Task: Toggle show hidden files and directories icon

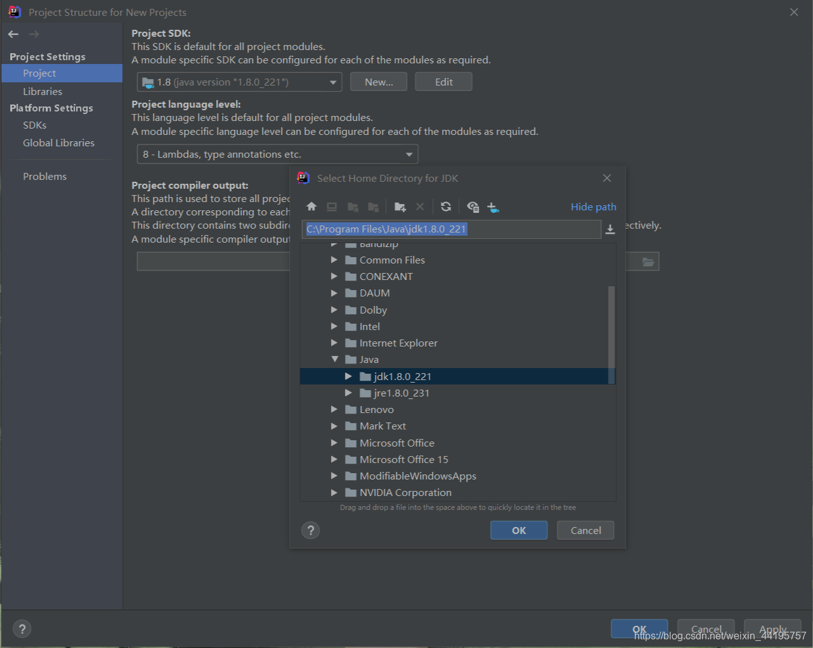Action: [x=472, y=206]
